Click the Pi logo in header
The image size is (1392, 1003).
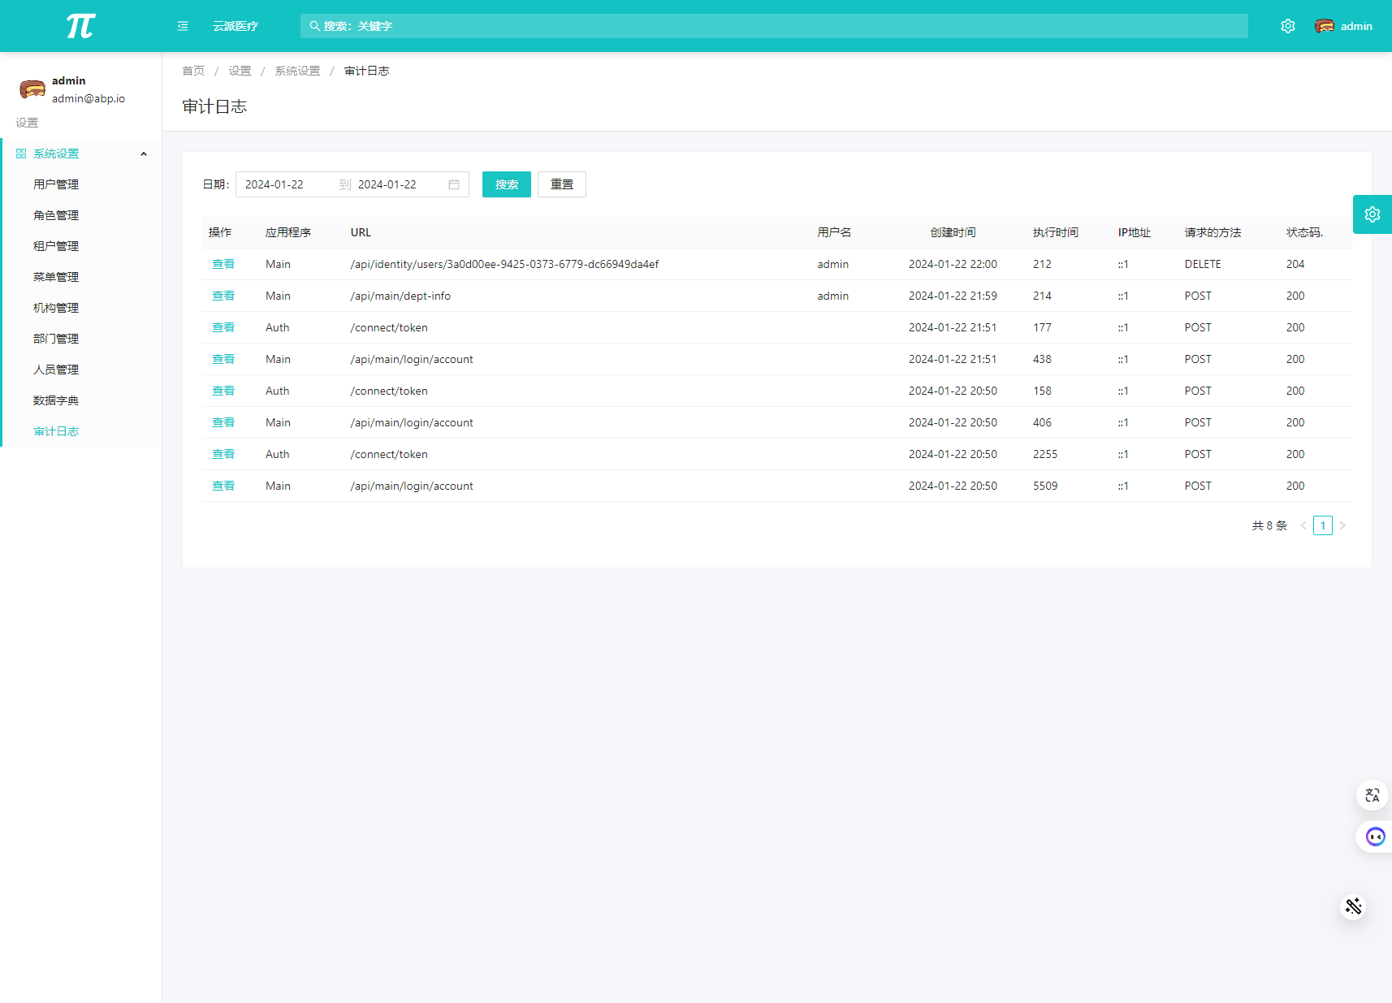(80, 26)
